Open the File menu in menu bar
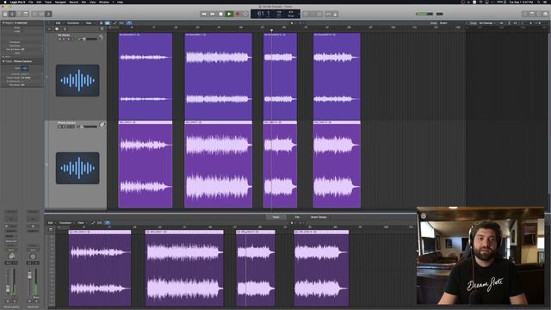 click(31, 2)
